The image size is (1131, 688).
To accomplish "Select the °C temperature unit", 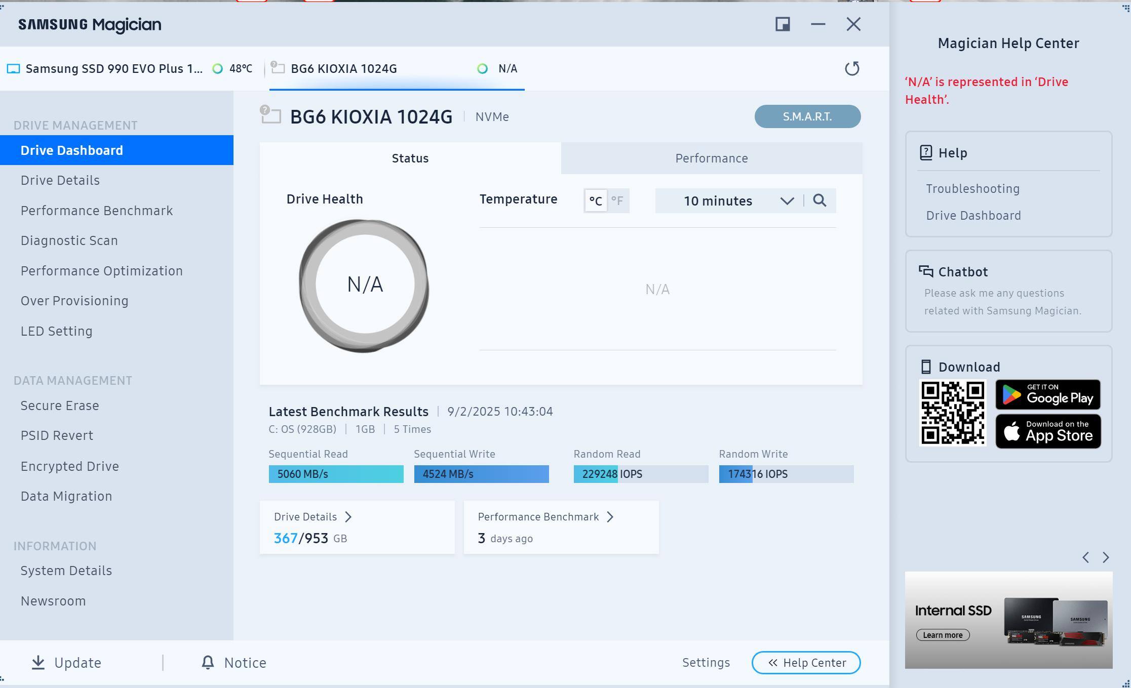I will pos(596,201).
